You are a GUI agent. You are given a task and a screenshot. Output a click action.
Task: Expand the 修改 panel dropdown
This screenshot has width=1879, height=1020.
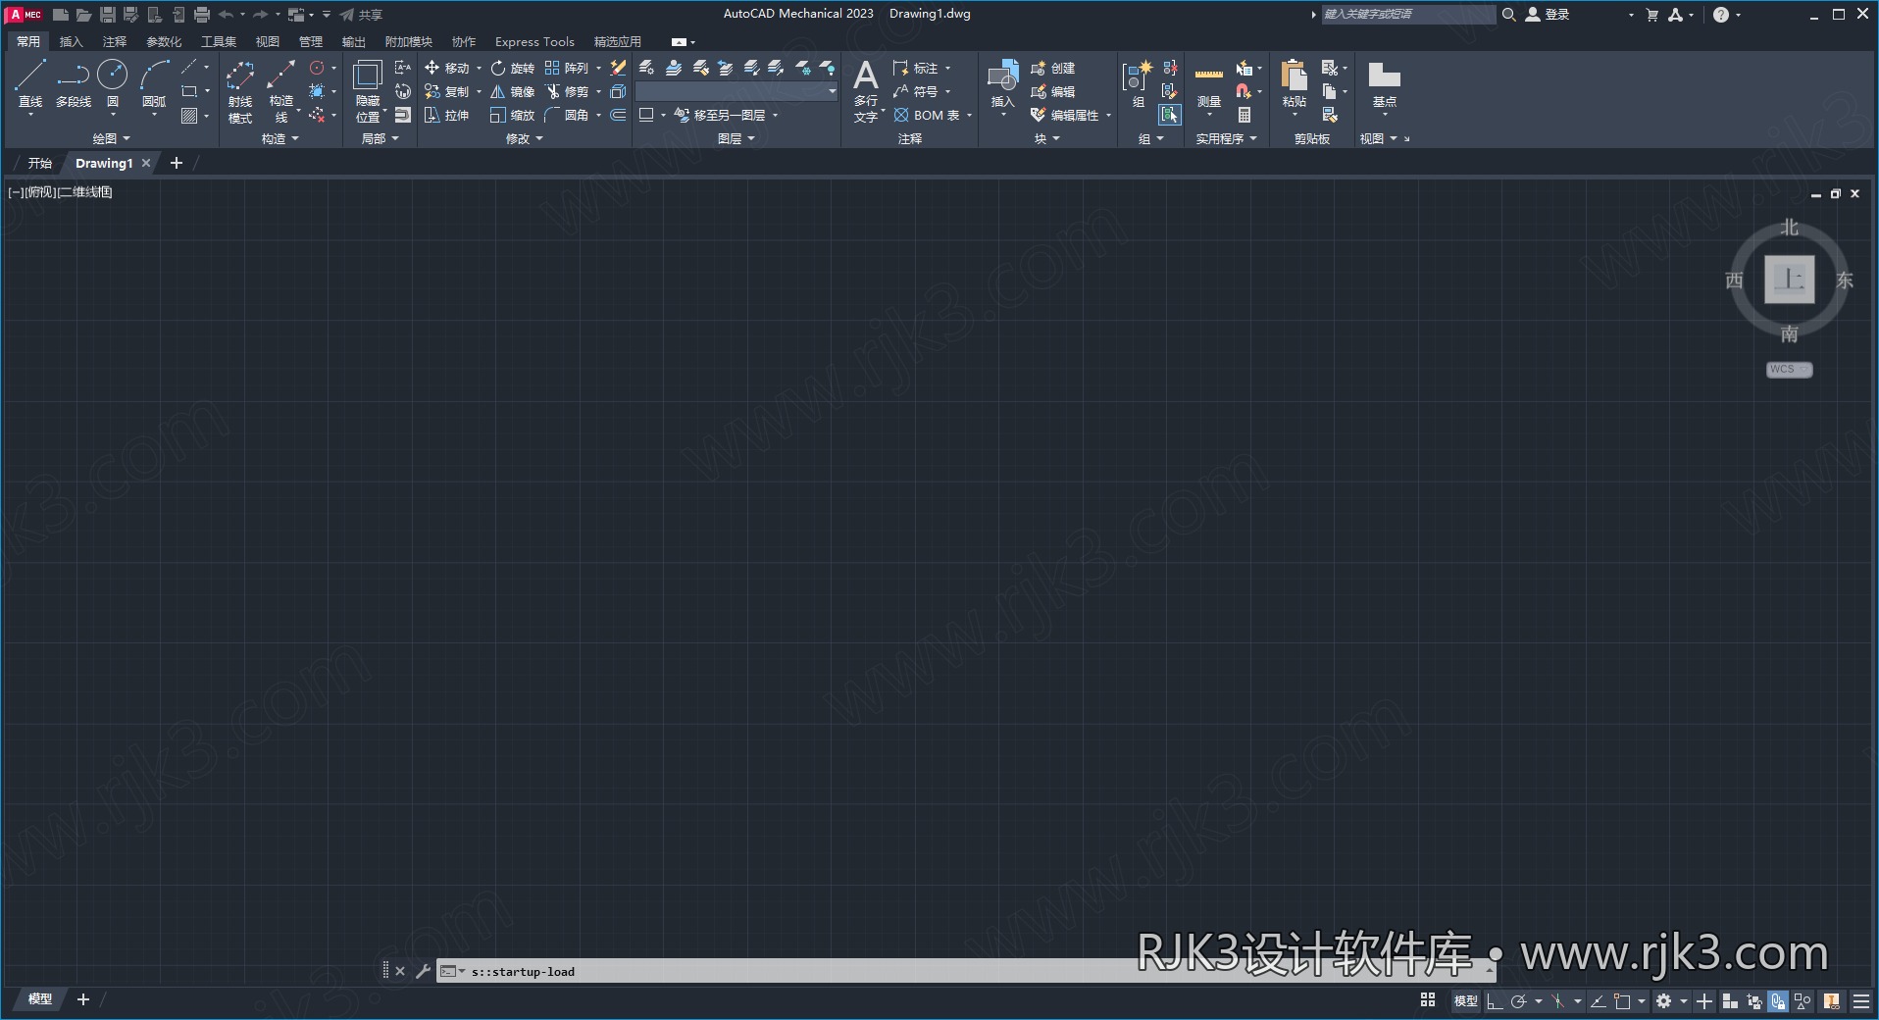tap(524, 139)
